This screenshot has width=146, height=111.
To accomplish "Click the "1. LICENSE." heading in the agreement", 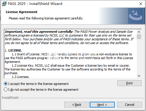I will click(13, 50).
